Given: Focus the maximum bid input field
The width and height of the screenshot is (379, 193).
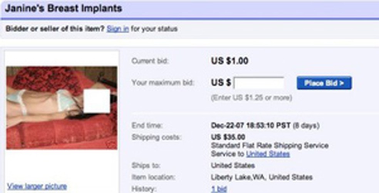Looking at the screenshot, I should click(x=259, y=83).
